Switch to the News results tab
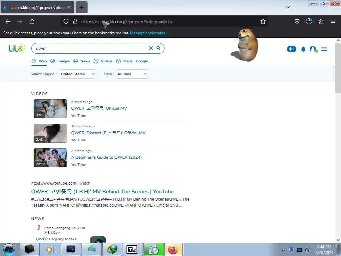 [82, 61]
